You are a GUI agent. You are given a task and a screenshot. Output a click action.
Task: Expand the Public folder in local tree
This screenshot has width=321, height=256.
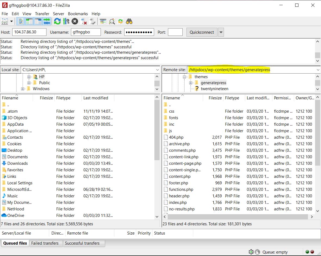click(x=29, y=83)
